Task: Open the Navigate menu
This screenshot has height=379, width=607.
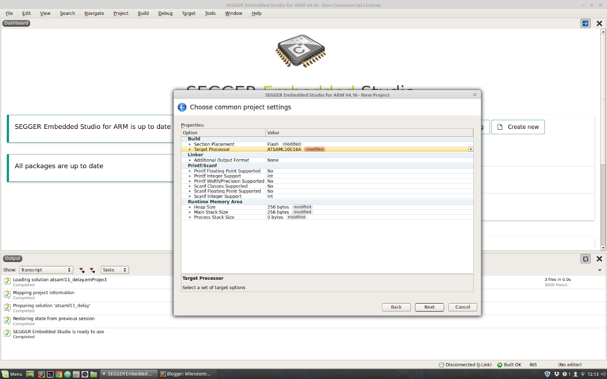Action: (x=94, y=13)
